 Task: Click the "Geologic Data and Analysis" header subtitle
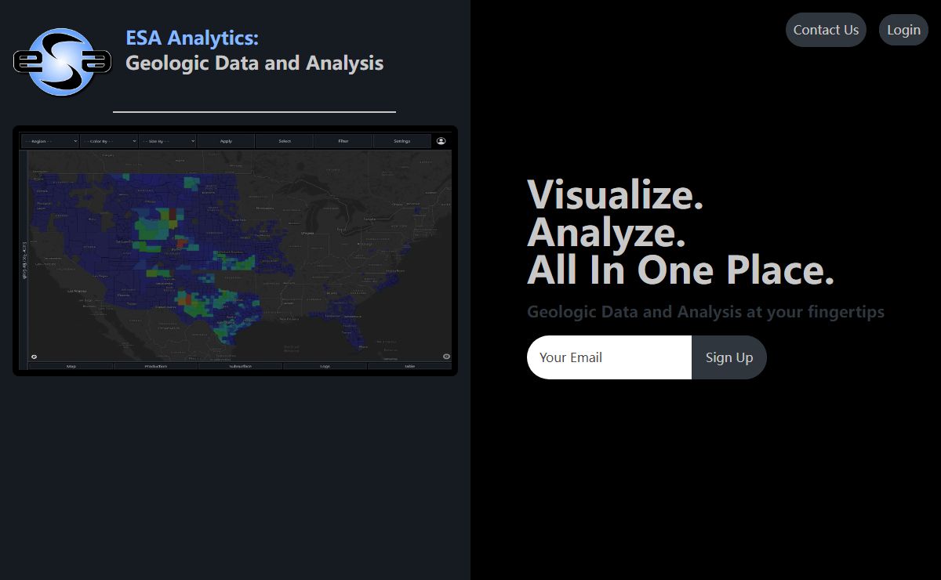click(x=255, y=63)
